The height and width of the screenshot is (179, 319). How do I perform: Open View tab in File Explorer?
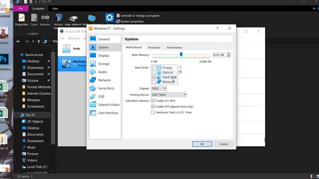(x=55, y=8)
